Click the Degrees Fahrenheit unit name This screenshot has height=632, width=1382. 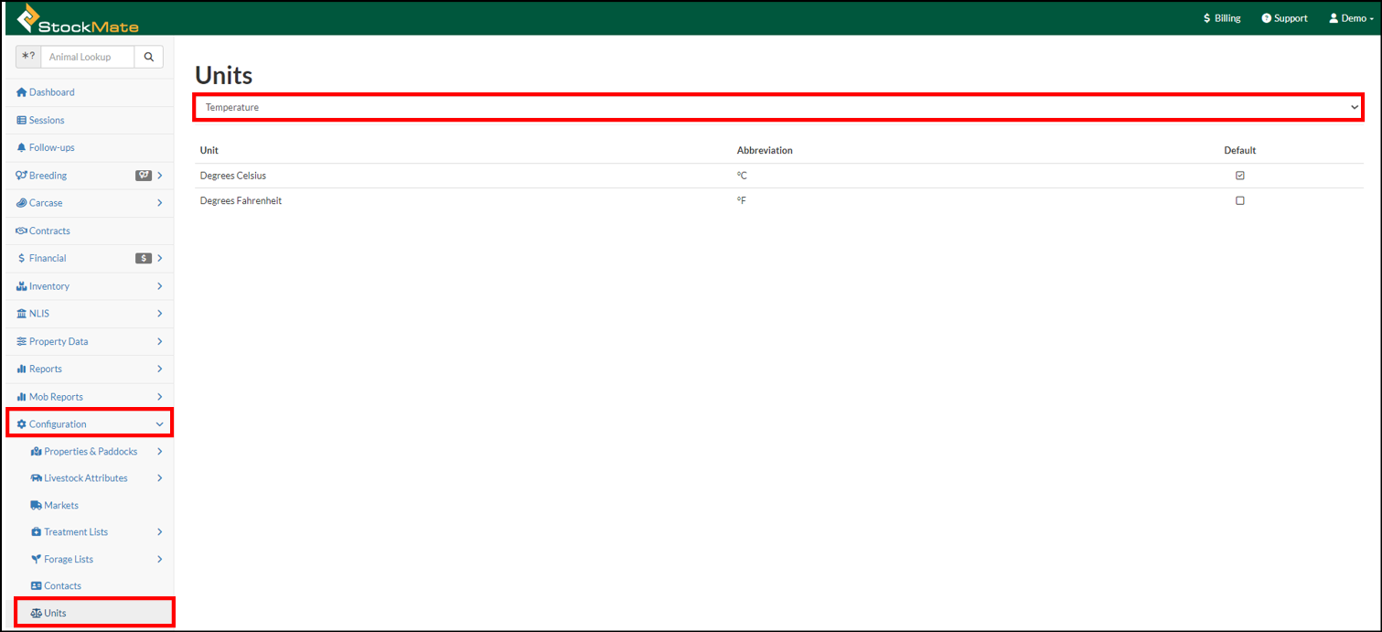(x=241, y=200)
